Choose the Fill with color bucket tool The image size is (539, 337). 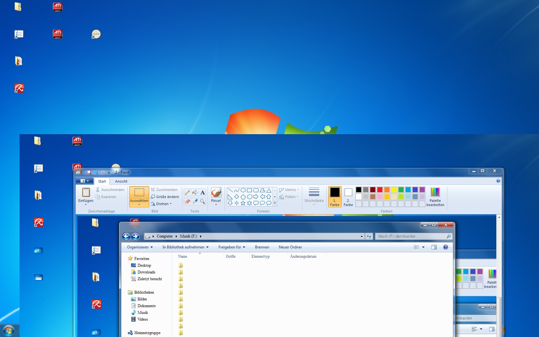[195, 193]
